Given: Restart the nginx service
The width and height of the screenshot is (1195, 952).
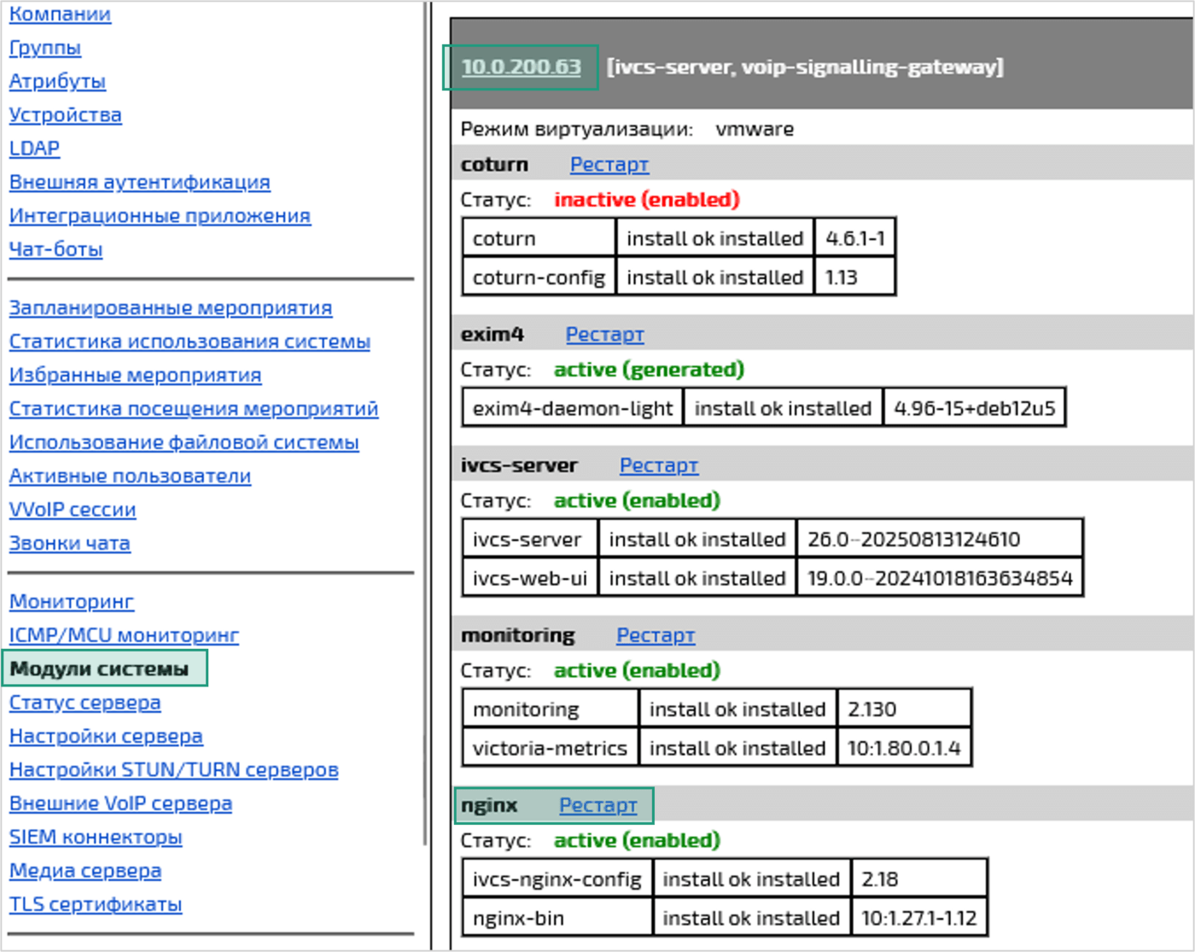Looking at the screenshot, I should [597, 806].
